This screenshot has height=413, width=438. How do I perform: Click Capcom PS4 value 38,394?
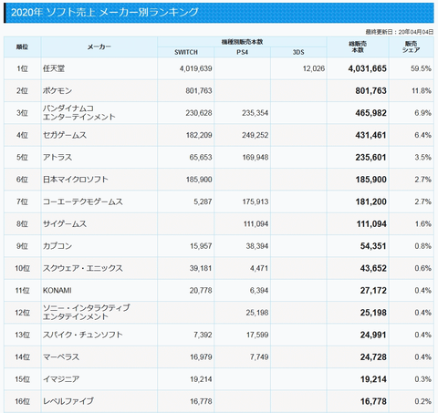tap(257, 246)
